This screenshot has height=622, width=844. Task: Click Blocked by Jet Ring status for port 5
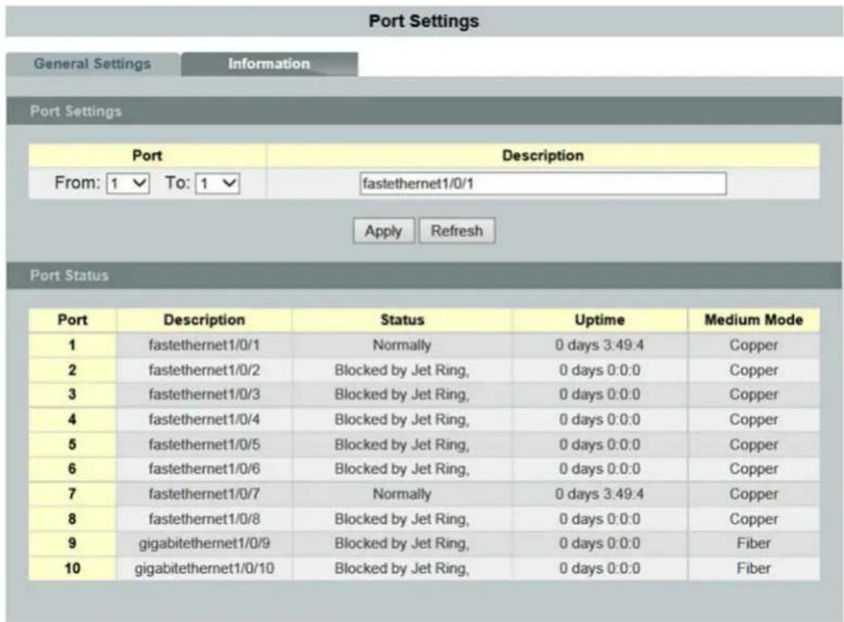pyautogui.click(x=402, y=445)
